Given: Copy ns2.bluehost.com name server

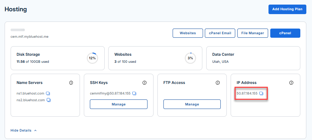Looking at the screenshot, I should point(49,100).
